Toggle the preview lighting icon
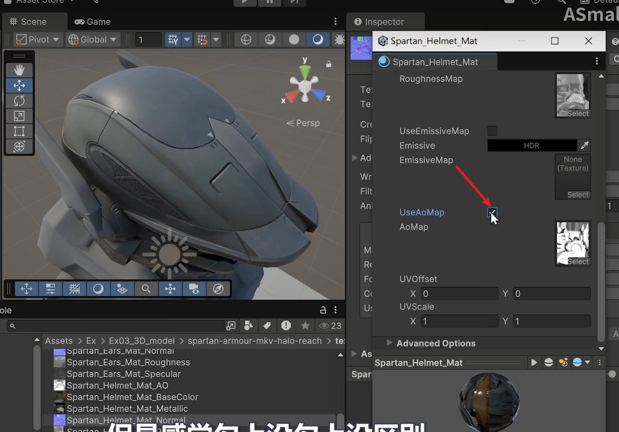This screenshot has height=432, width=619. click(563, 363)
